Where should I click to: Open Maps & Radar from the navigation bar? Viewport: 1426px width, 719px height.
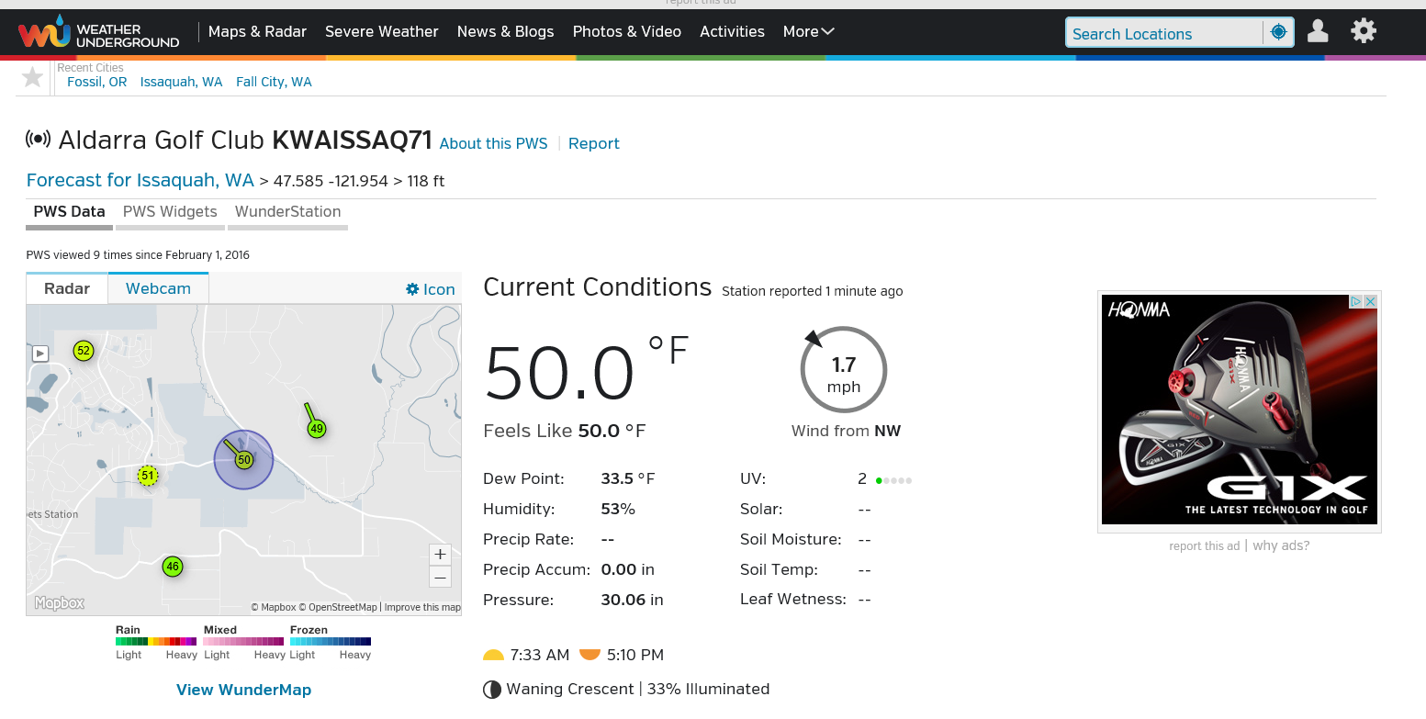coord(257,31)
